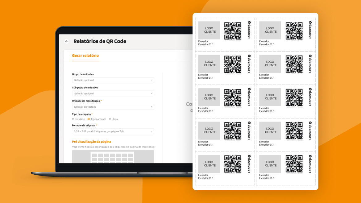Viewport: 361px width, 203px height.
Task: Select the QR code in the bottom-right label
Action: tap(294, 164)
